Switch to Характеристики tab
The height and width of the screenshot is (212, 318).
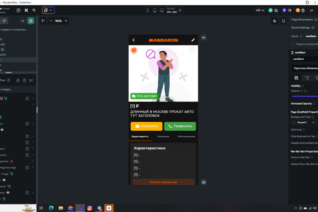pyautogui.click(x=140, y=136)
